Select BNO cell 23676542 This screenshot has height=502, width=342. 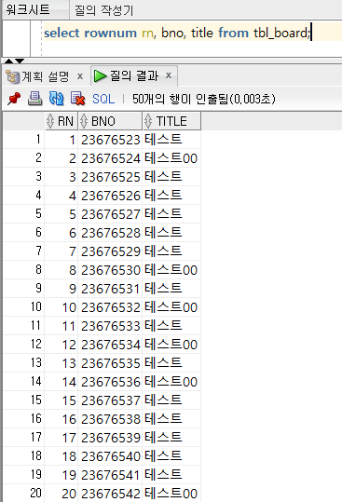110,494
